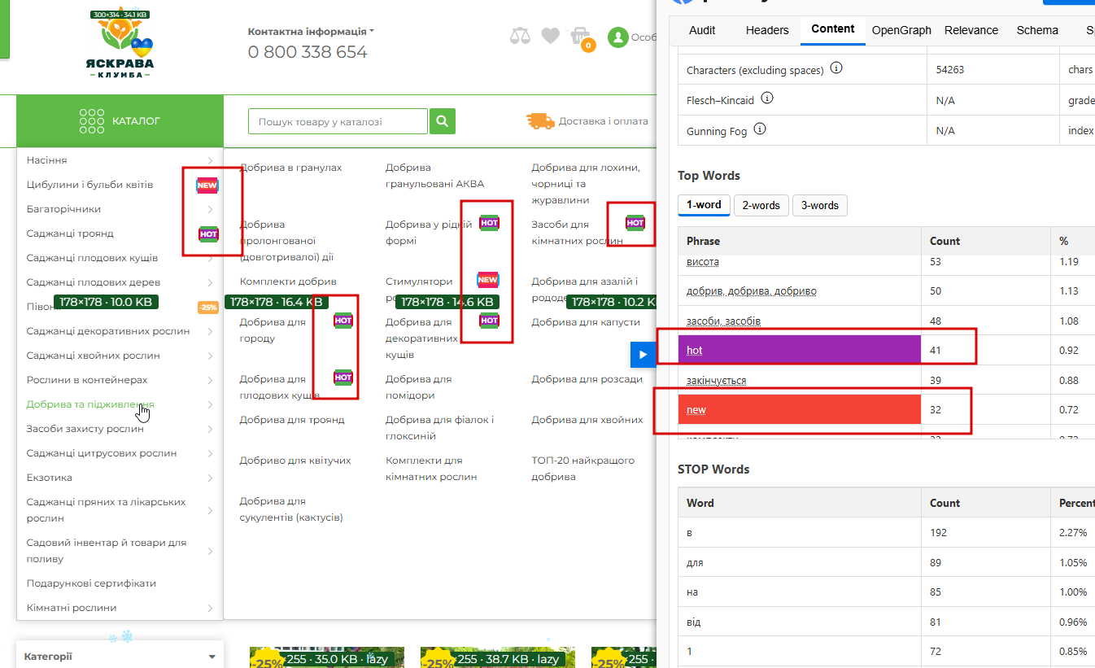Click HOT badge next to Добрива для городу
The width and height of the screenshot is (1095, 668).
pyautogui.click(x=343, y=321)
